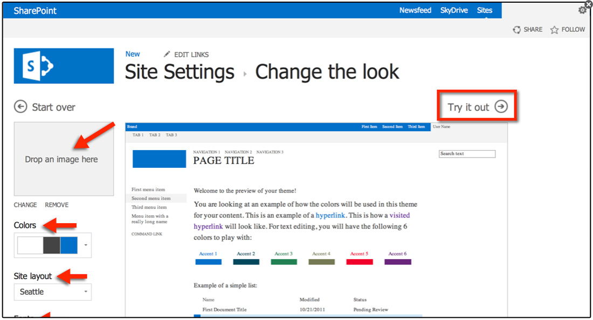
Task: Click Second Item in preview top bar
Action: coord(392,127)
